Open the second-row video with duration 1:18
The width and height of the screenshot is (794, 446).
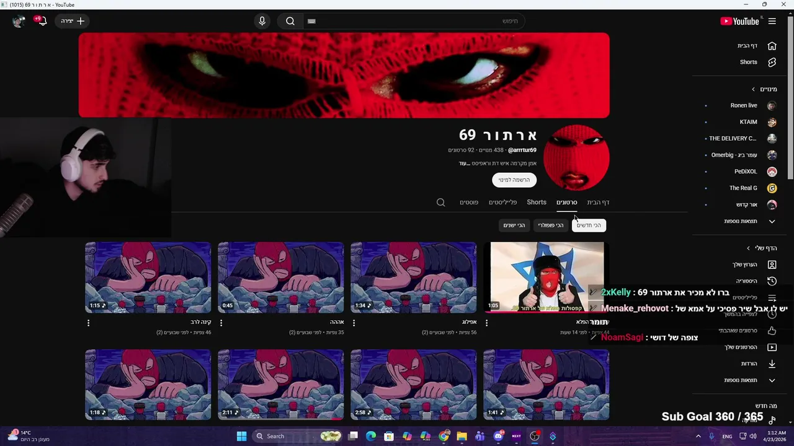click(148, 385)
